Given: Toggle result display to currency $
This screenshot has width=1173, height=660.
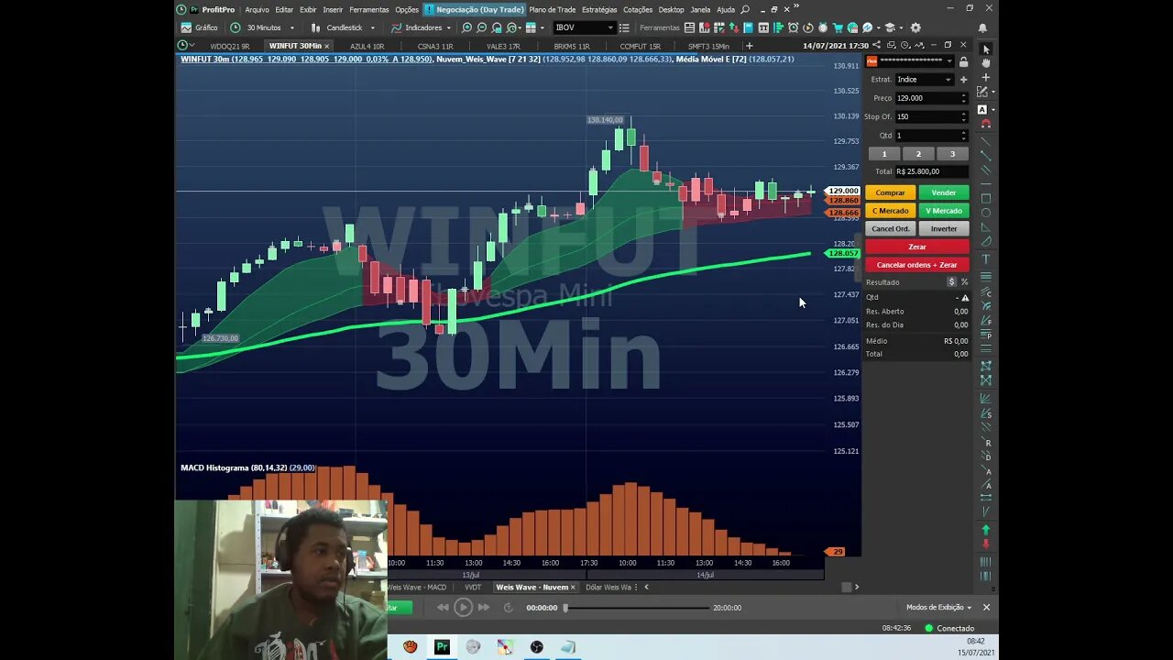Looking at the screenshot, I should pyautogui.click(x=951, y=282).
